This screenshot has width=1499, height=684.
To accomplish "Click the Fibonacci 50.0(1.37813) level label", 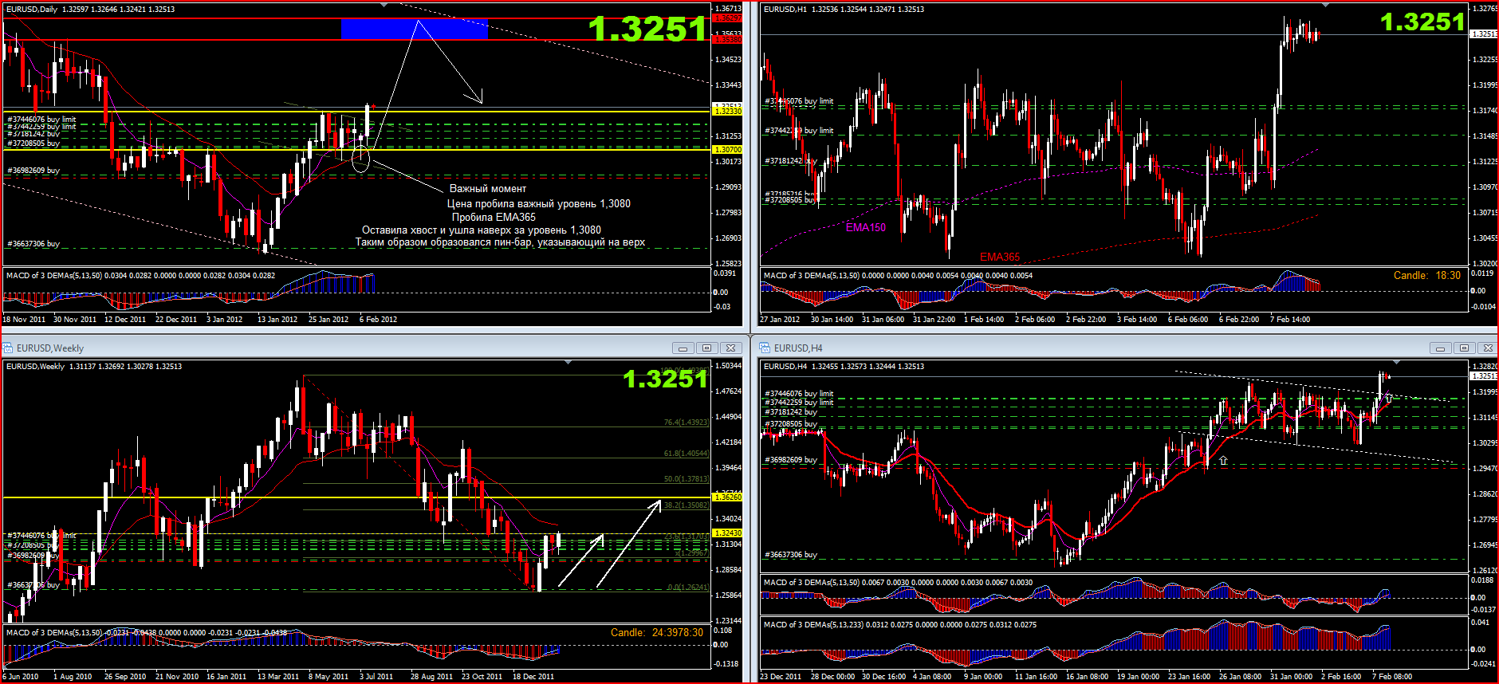I will point(686,479).
